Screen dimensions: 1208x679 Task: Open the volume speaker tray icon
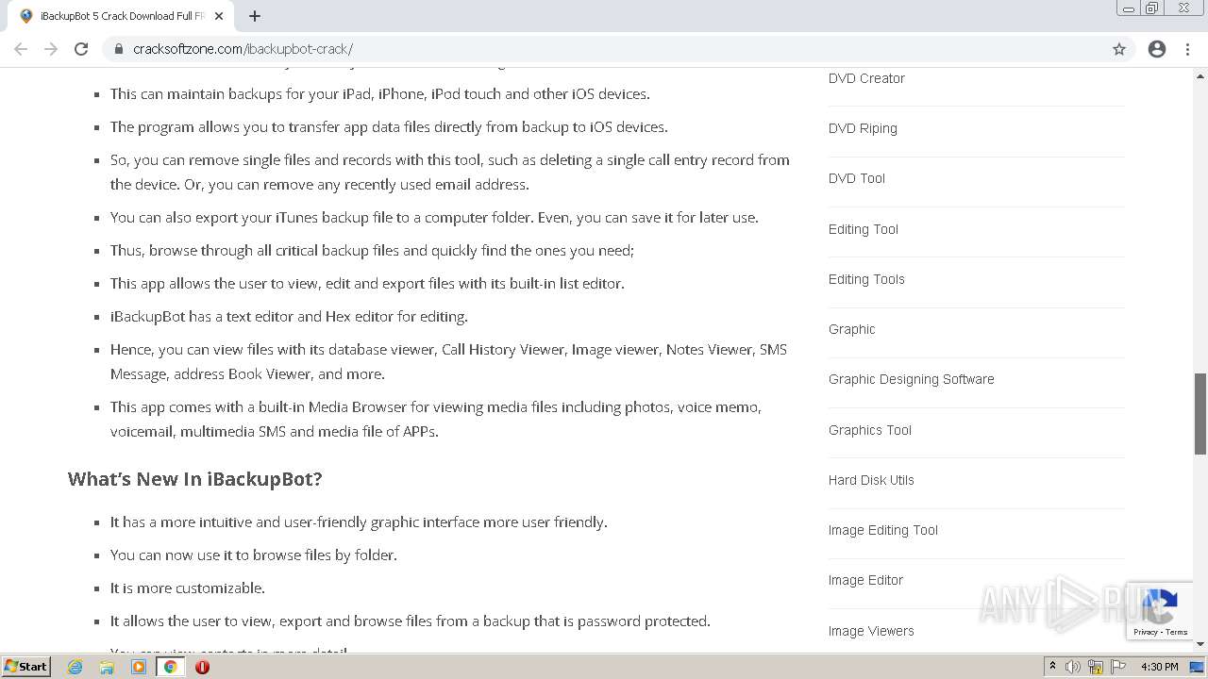coord(1073,667)
